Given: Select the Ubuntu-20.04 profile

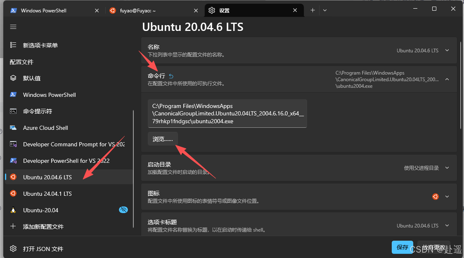Looking at the screenshot, I should (69, 210).
